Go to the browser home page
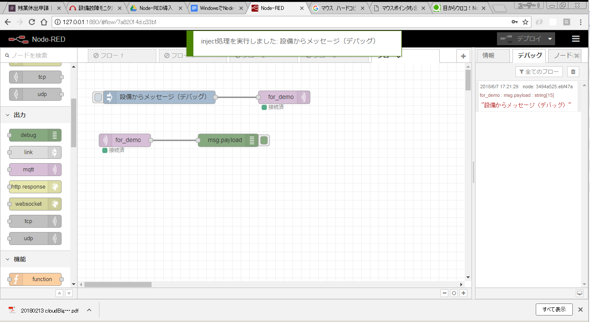This screenshot has width=590, height=322. pyautogui.click(x=43, y=22)
